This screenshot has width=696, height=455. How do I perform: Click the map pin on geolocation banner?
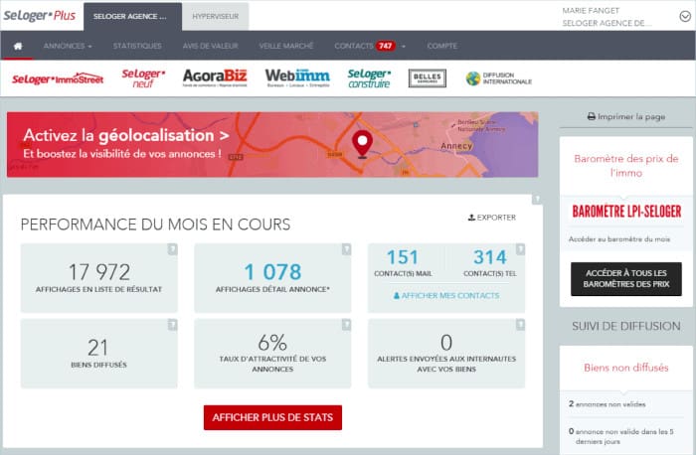pyautogui.click(x=362, y=144)
